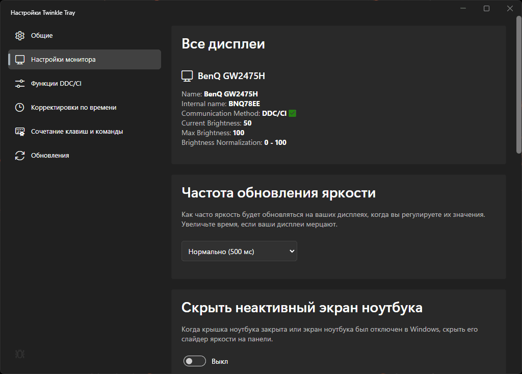
Task: Click the keyboard icon for Сочетание клавиш
Action: tap(20, 132)
